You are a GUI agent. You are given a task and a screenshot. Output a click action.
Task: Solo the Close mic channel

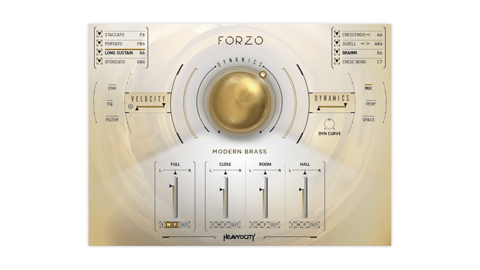pyautogui.click(x=212, y=225)
